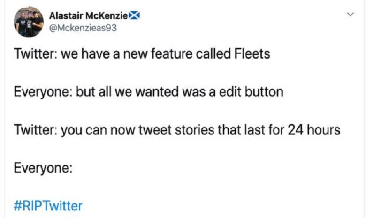Click the "Twitter:" label starting the first line
Viewport: 366px width, 218px height.
pos(35,53)
